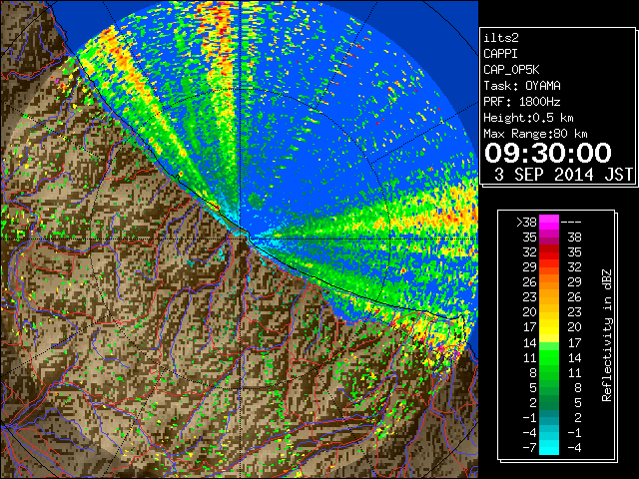The width and height of the screenshot is (639, 479).
Task: Select the cyan -7 to -4 swatch
Action: (x=549, y=447)
